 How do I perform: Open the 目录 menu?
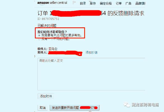[83, 3]
